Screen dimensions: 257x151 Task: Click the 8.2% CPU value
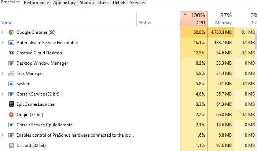click(200, 63)
